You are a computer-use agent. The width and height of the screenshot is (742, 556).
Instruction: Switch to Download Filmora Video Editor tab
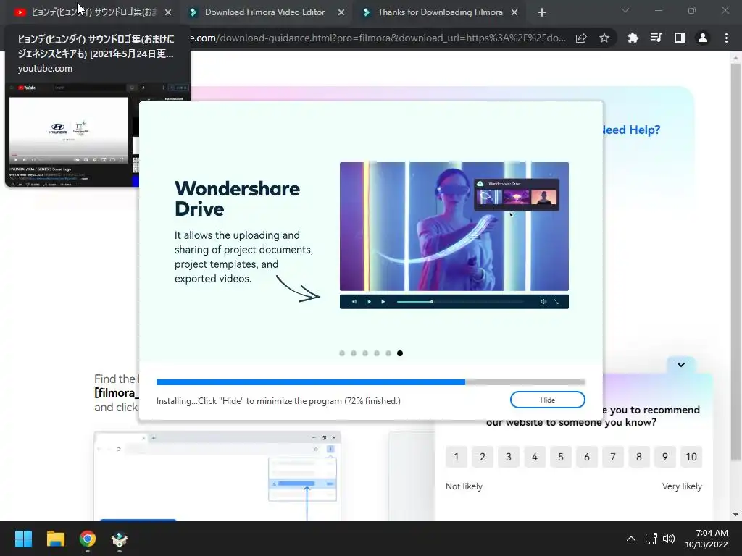(265, 12)
